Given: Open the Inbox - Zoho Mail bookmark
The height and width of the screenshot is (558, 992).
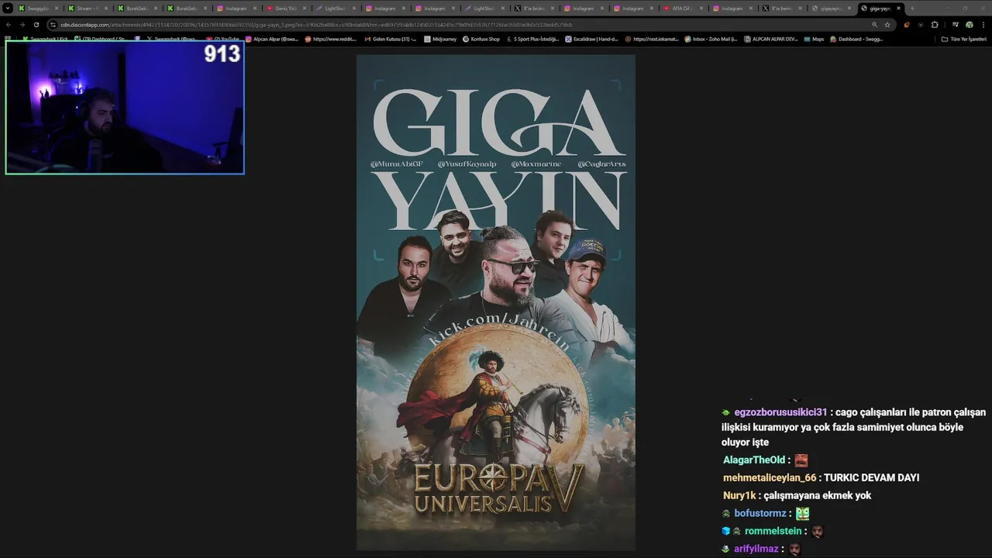Looking at the screenshot, I should click(711, 39).
